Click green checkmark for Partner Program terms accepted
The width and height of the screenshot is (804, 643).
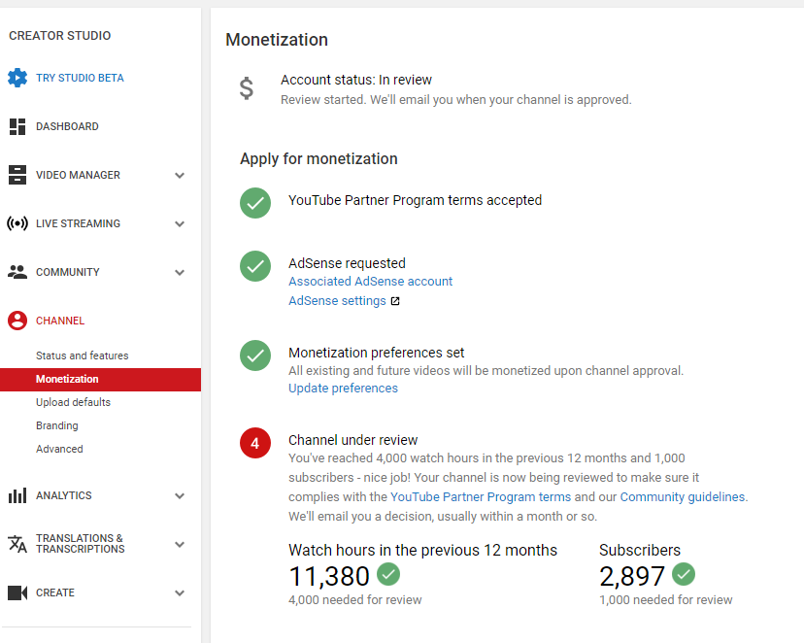pyautogui.click(x=255, y=203)
